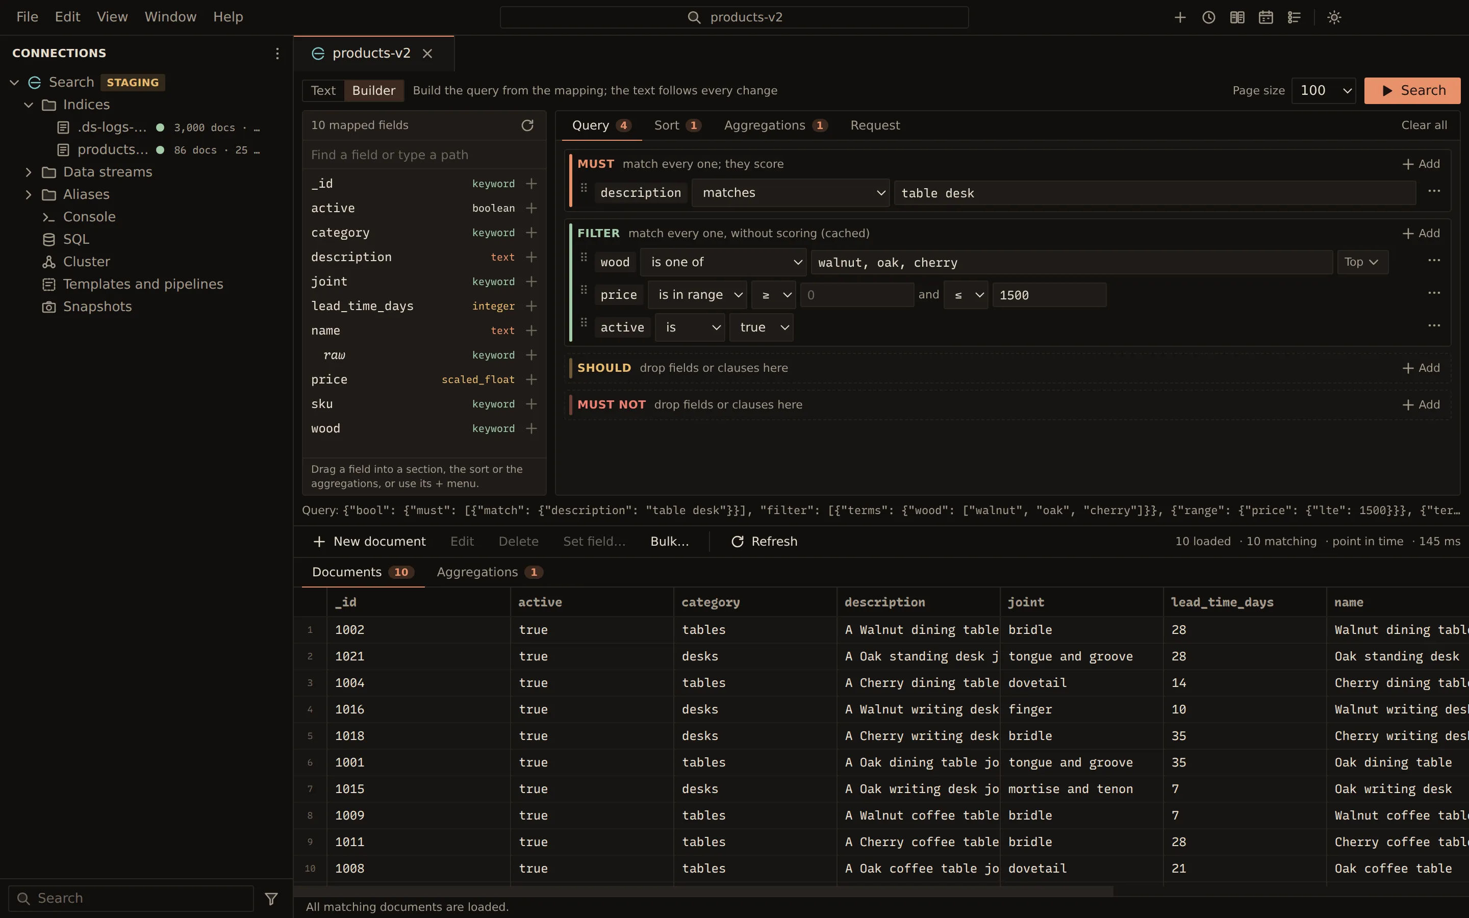
Task: Open more options for the description clause
Action: pyautogui.click(x=1434, y=191)
